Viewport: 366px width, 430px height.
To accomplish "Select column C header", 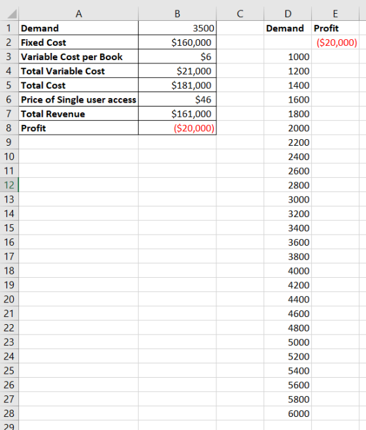I will [240, 14].
